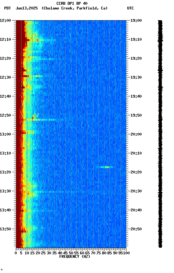Click the '13:50' PDT time label
Viewport: 174px width, 273px height.
5,229
